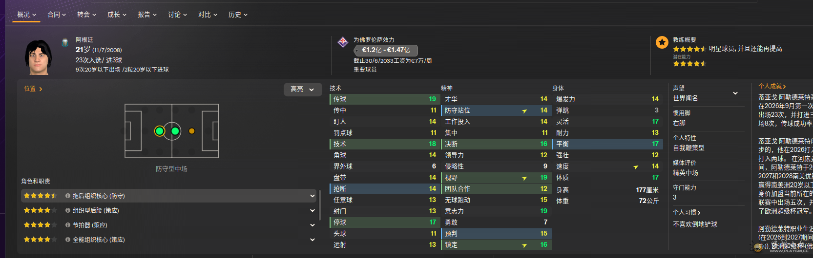Select the green center circle position dot
Image resolution: width=813 pixels, height=258 pixels.
(x=175, y=131)
